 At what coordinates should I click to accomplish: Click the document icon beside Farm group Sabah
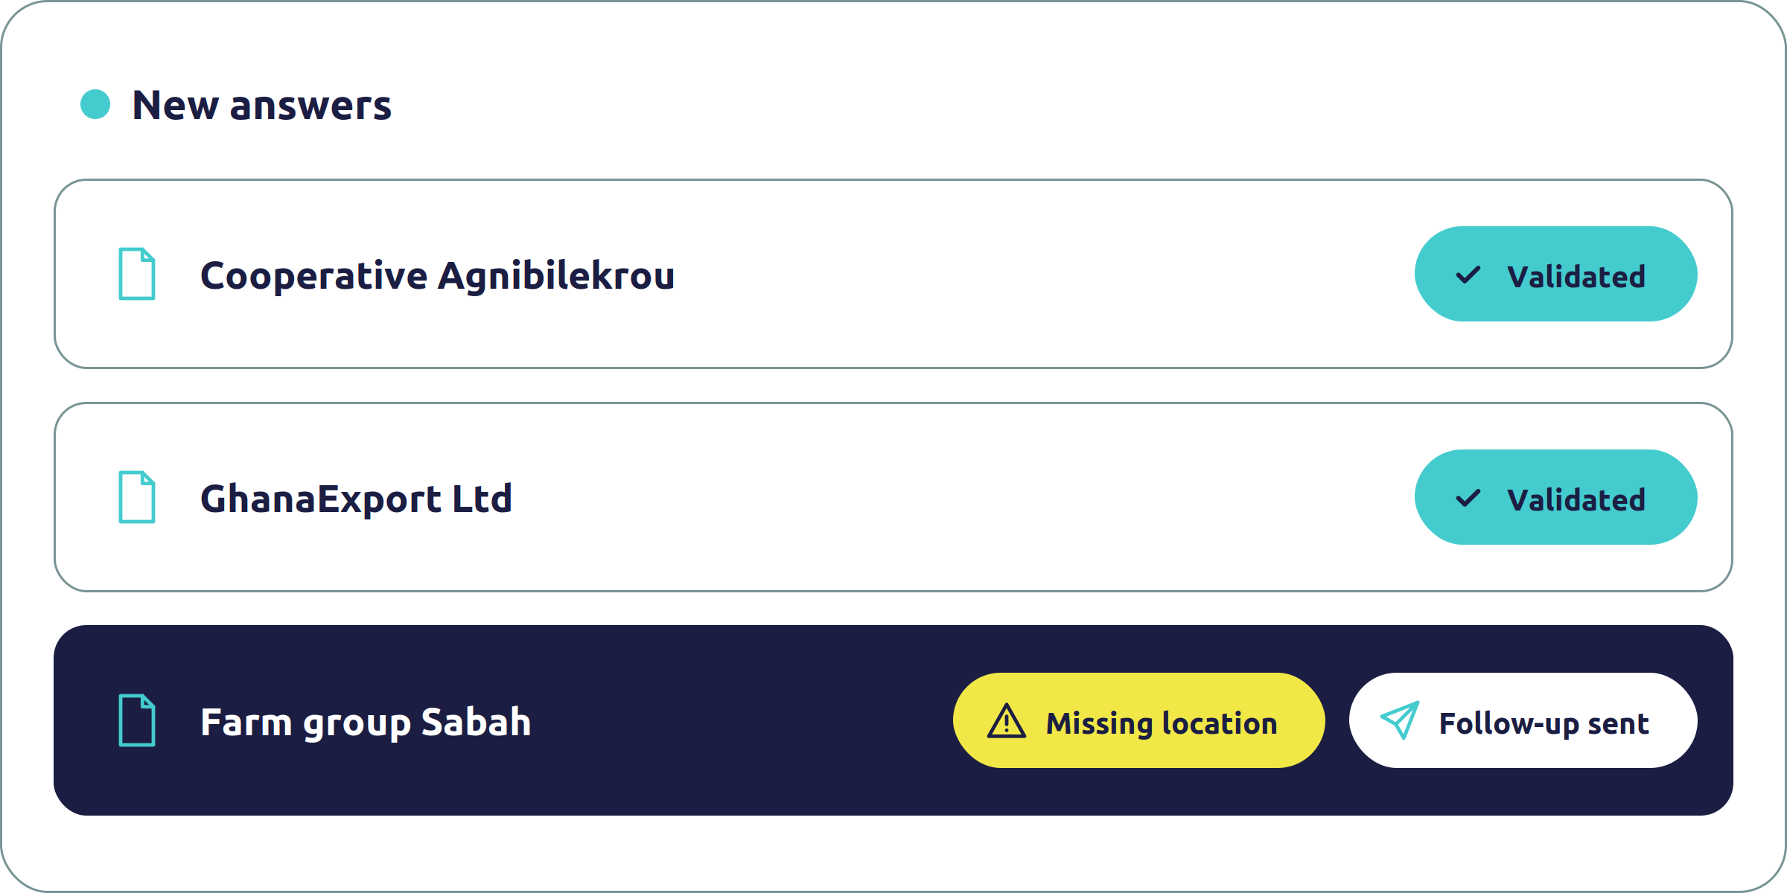[137, 720]
